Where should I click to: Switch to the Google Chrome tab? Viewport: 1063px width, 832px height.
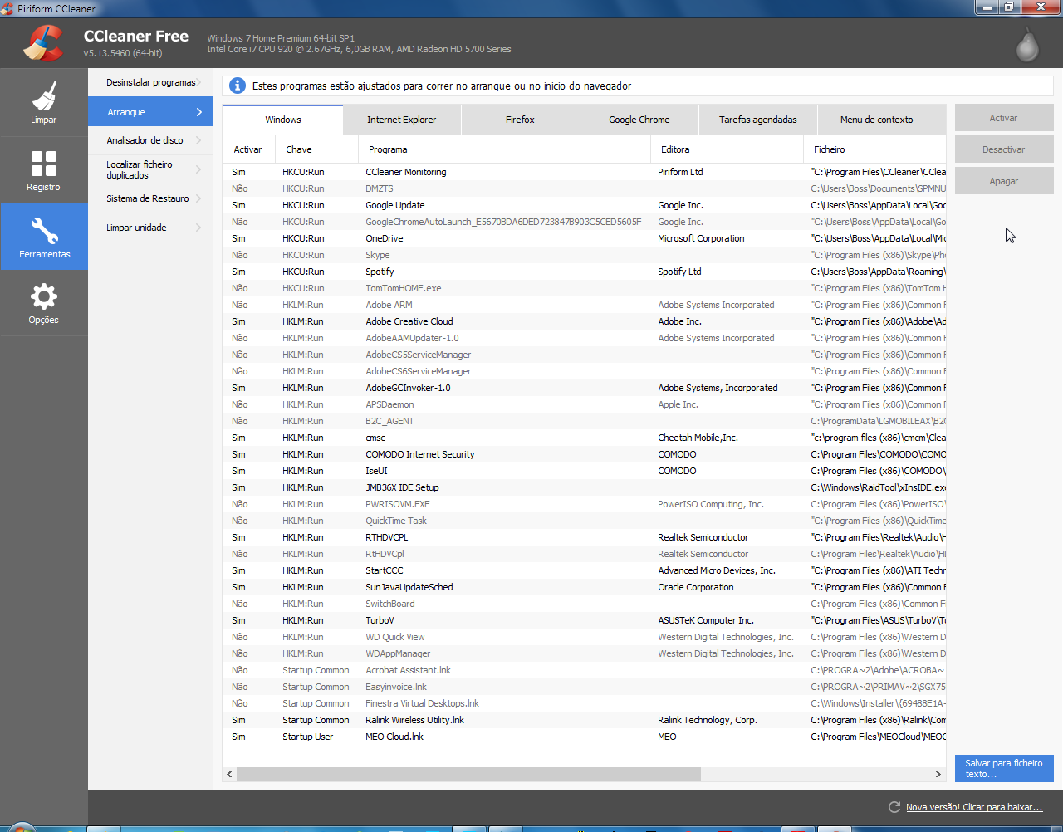pyautogui.click(x=639, y=120)
